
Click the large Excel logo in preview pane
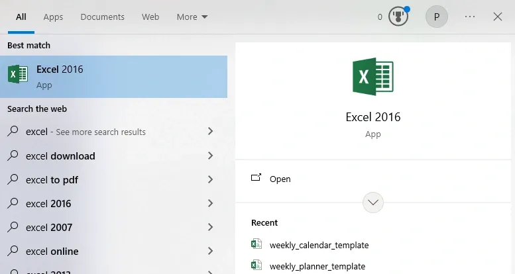373,76
